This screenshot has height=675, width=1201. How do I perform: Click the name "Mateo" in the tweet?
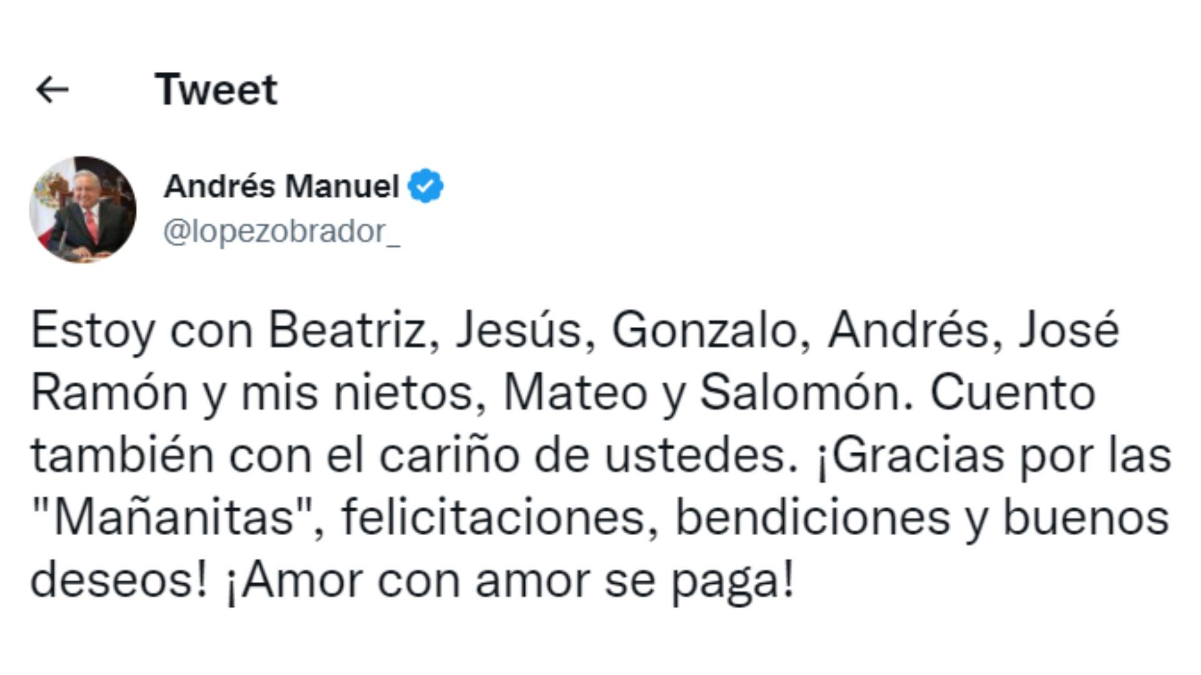(x=575, y=392)
